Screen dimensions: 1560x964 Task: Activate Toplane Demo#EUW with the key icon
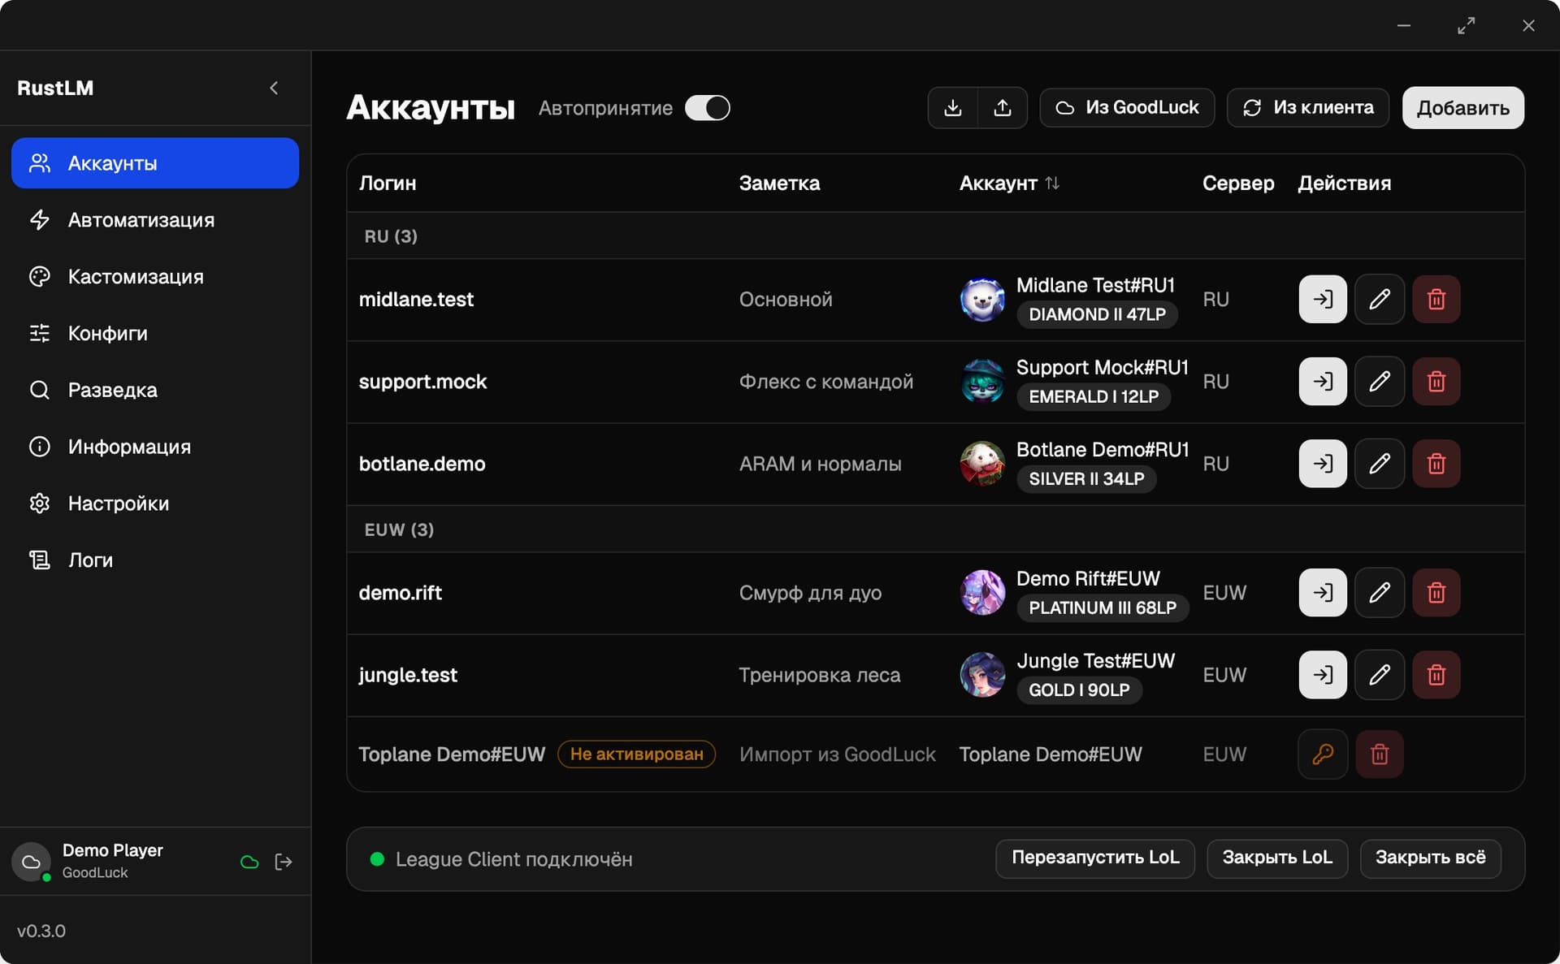pos(1323,754)
